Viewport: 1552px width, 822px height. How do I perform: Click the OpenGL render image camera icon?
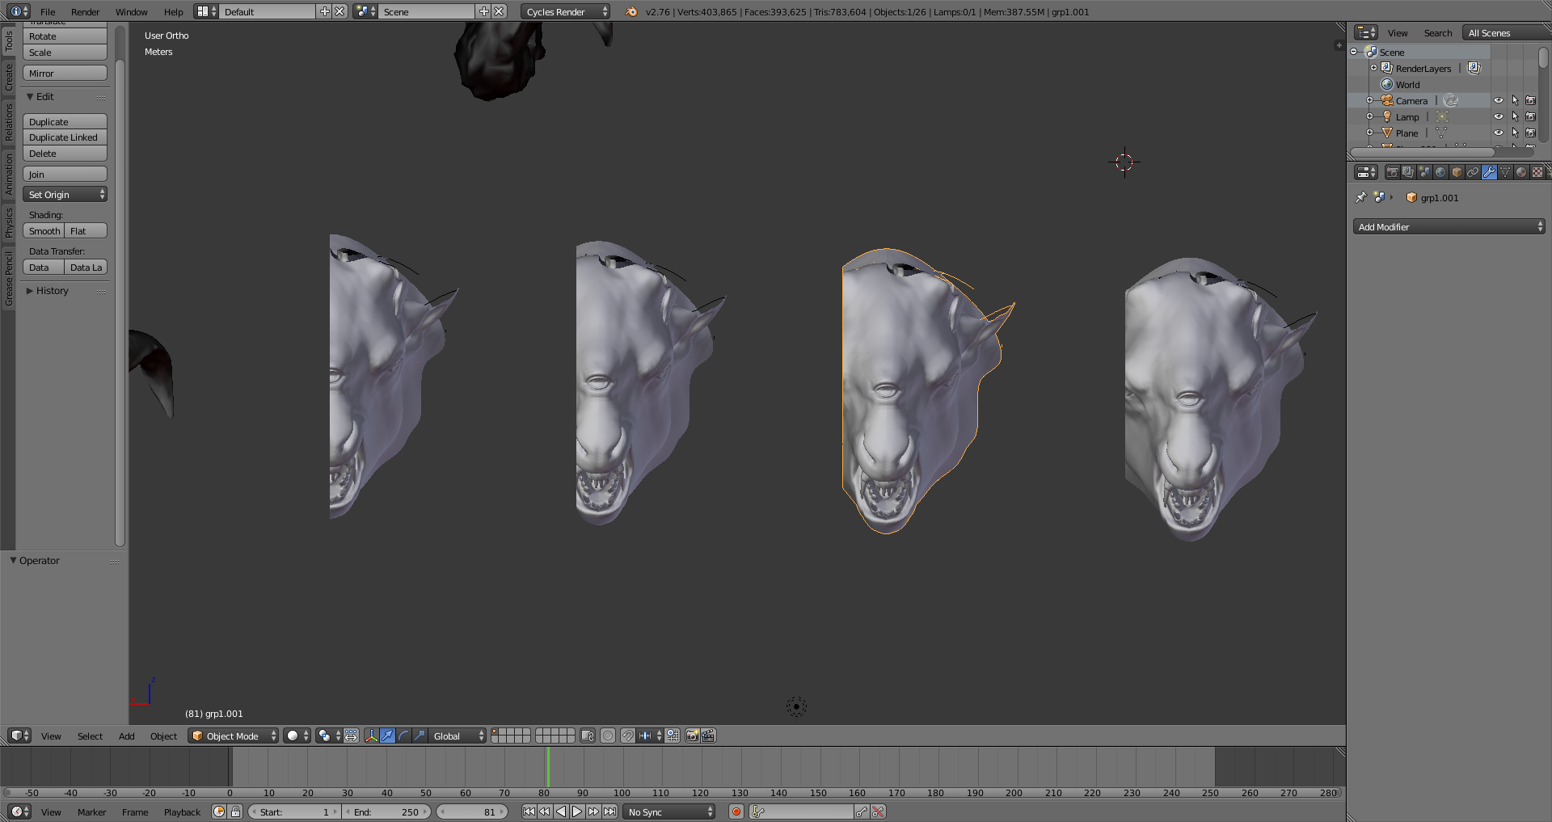692,736
